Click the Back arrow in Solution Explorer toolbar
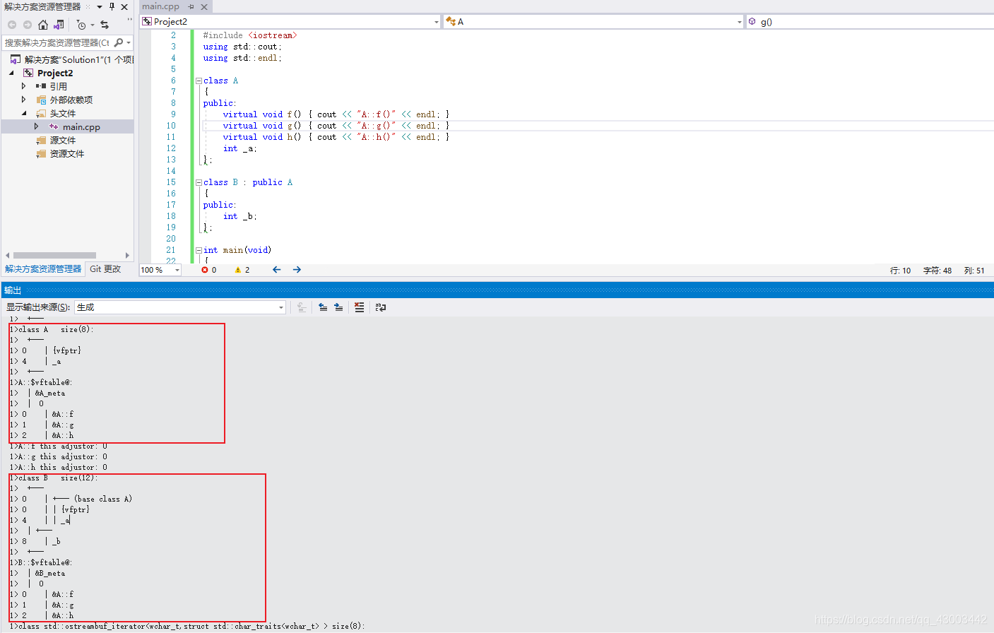 tap(12, 25)
